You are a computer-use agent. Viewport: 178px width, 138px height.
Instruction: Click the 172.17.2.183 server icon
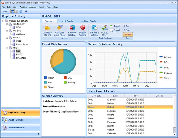click(x=10, y=24)
